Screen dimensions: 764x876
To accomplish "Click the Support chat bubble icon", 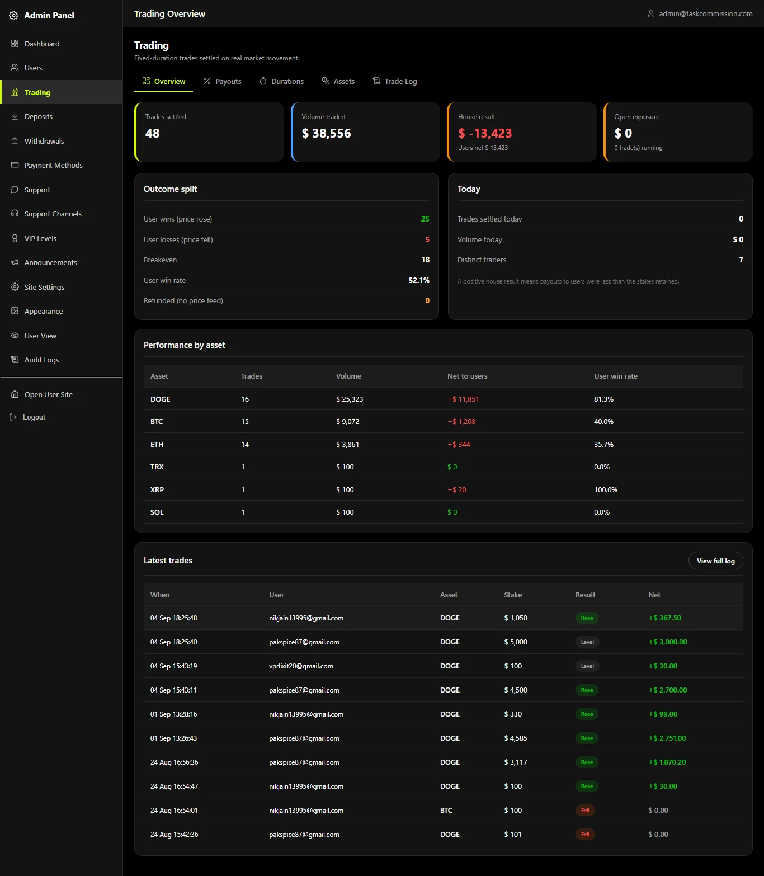I will 15,190.
